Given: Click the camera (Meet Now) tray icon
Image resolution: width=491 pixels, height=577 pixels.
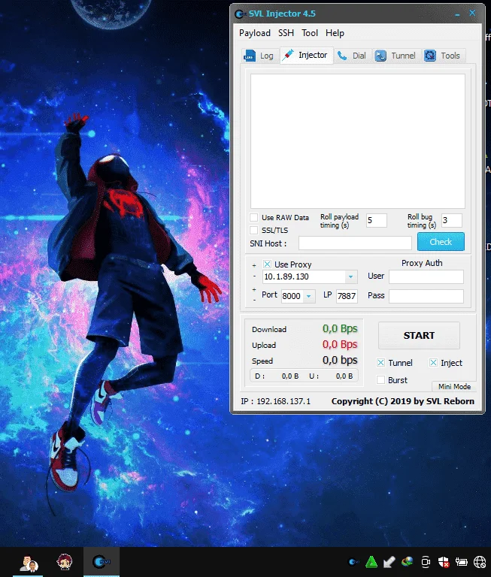Looking at the screenshot, I should tap(426, 562).
